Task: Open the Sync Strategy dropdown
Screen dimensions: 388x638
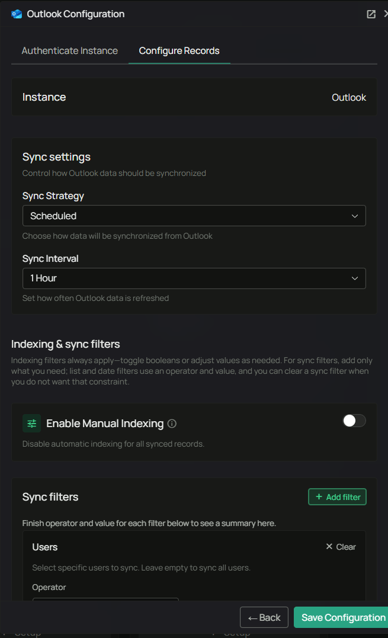Action: click(194, 216)
